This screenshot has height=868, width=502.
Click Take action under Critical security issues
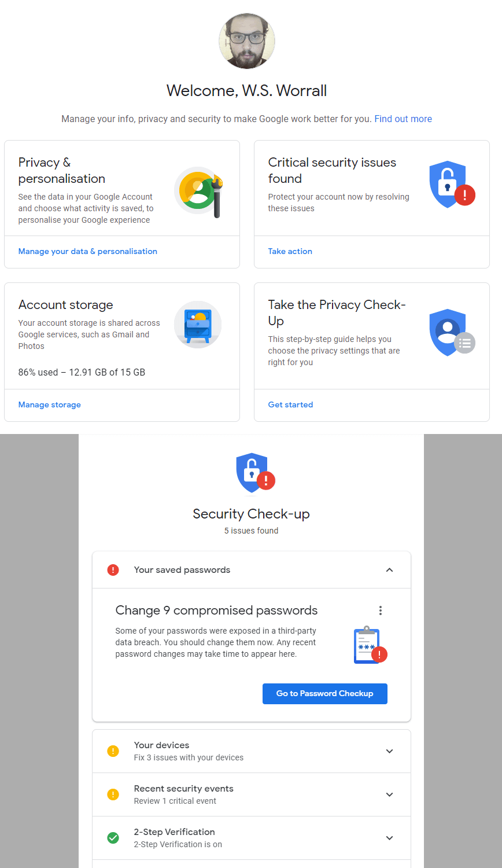click(290, 251)
